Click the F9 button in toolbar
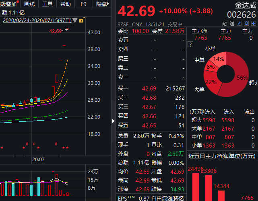258x201 pixels. coord(83,4)
